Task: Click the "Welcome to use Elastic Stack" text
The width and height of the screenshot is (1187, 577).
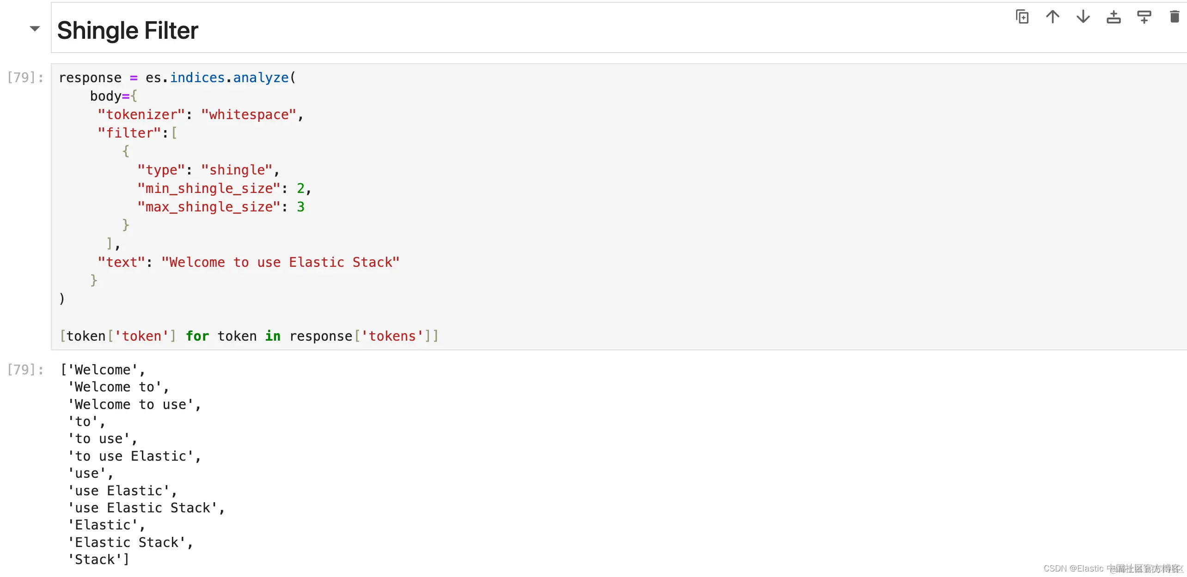Action: point(280,262)
